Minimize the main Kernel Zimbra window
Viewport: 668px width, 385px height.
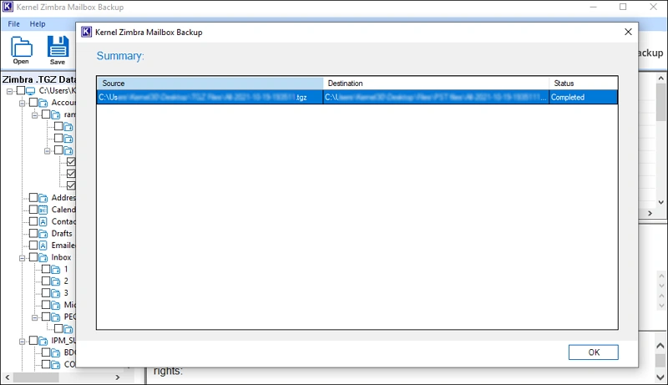[x=594, y=7]
